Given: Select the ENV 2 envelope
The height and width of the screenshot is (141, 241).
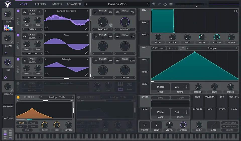Looking at the screenshot, I should point(145,22).
